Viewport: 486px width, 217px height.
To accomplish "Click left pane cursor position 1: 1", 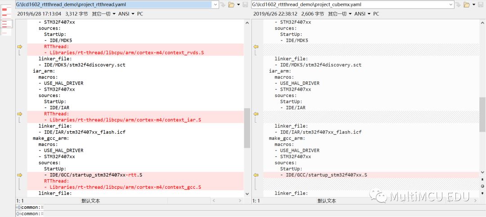I will coord(20,201).
